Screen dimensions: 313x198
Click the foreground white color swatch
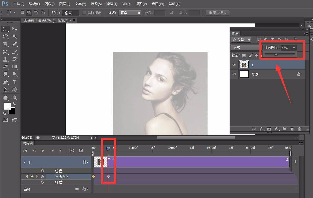(7, 106)
